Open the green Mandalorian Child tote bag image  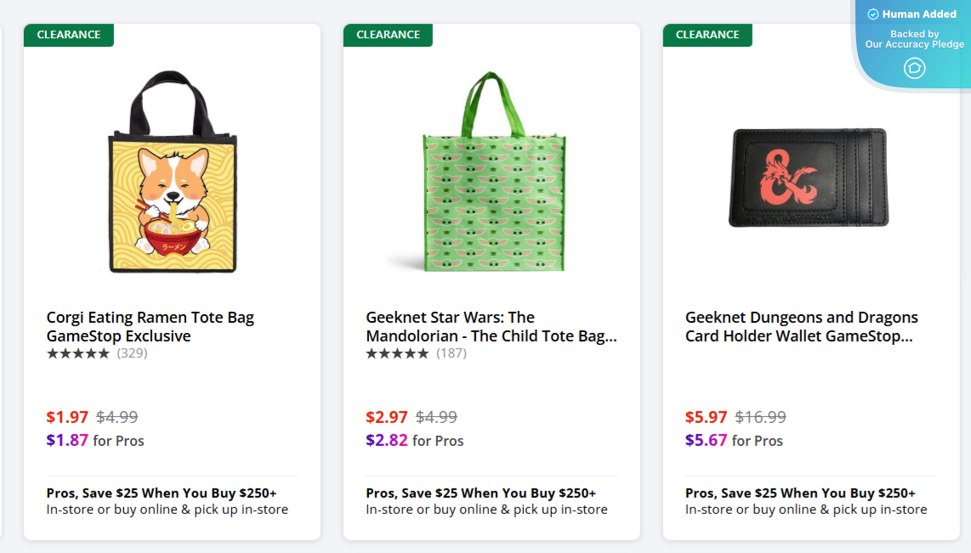[491, 173]
